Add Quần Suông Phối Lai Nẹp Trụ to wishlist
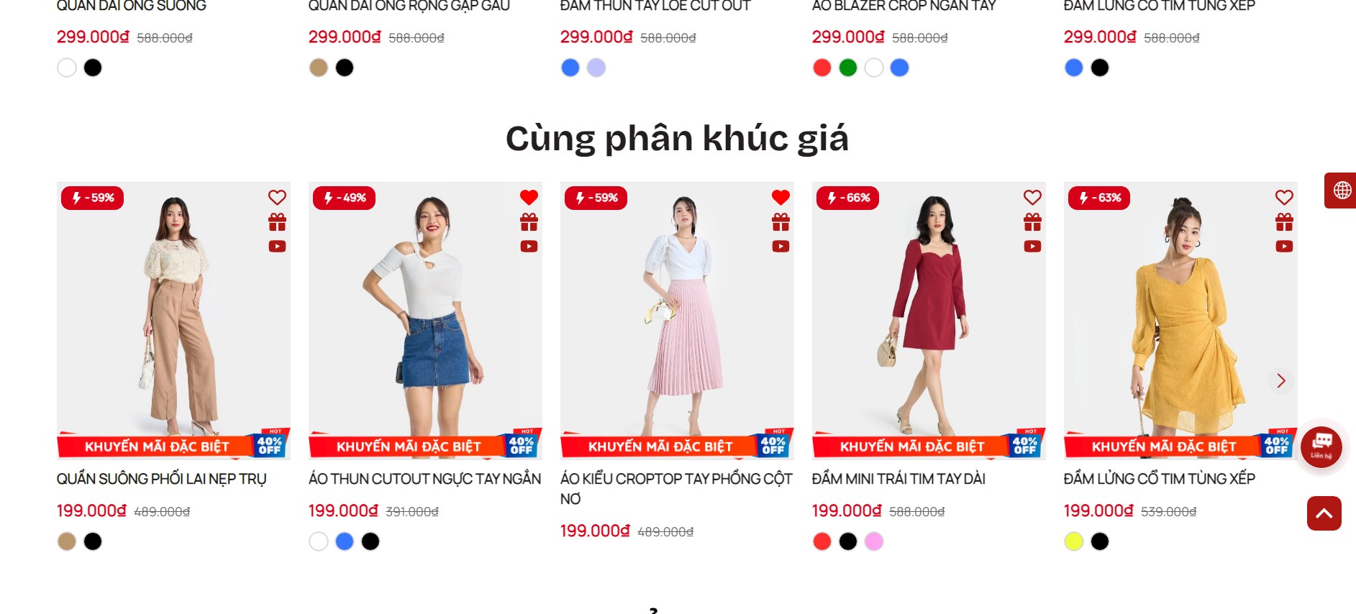The image size is (1356, 614). click(277, 197)
